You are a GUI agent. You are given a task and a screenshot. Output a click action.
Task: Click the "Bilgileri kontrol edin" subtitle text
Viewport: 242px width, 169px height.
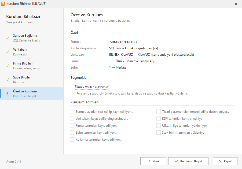[100, 21]
